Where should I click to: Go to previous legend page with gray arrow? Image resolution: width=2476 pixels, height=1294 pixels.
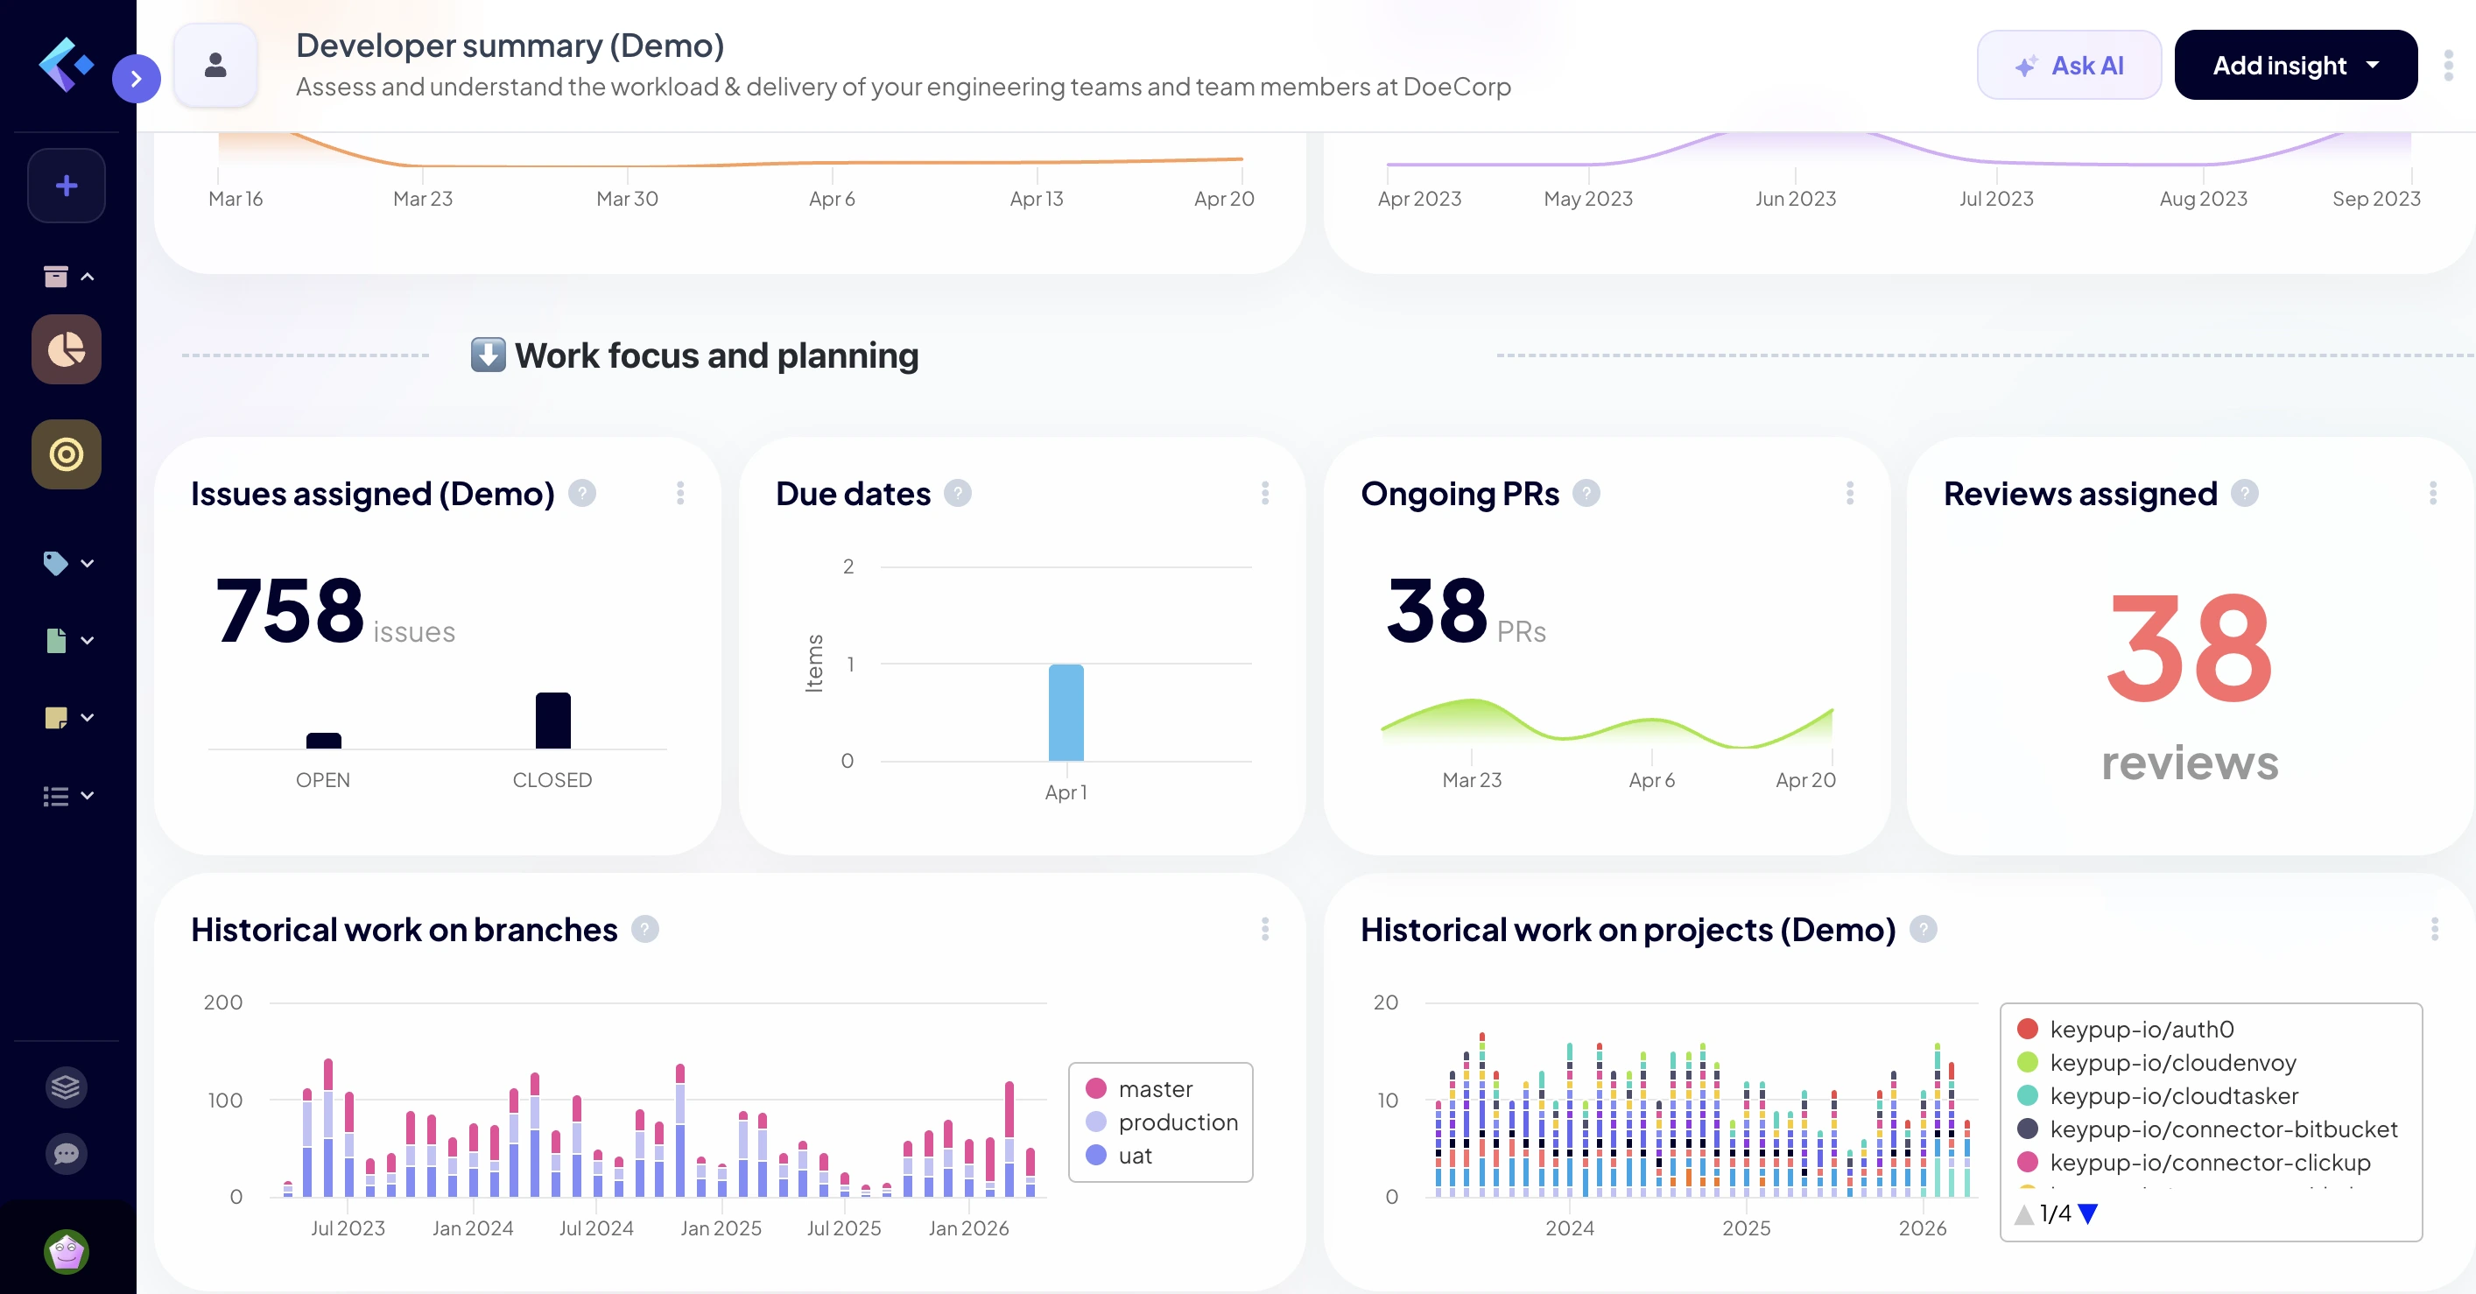[2024, 1214]
